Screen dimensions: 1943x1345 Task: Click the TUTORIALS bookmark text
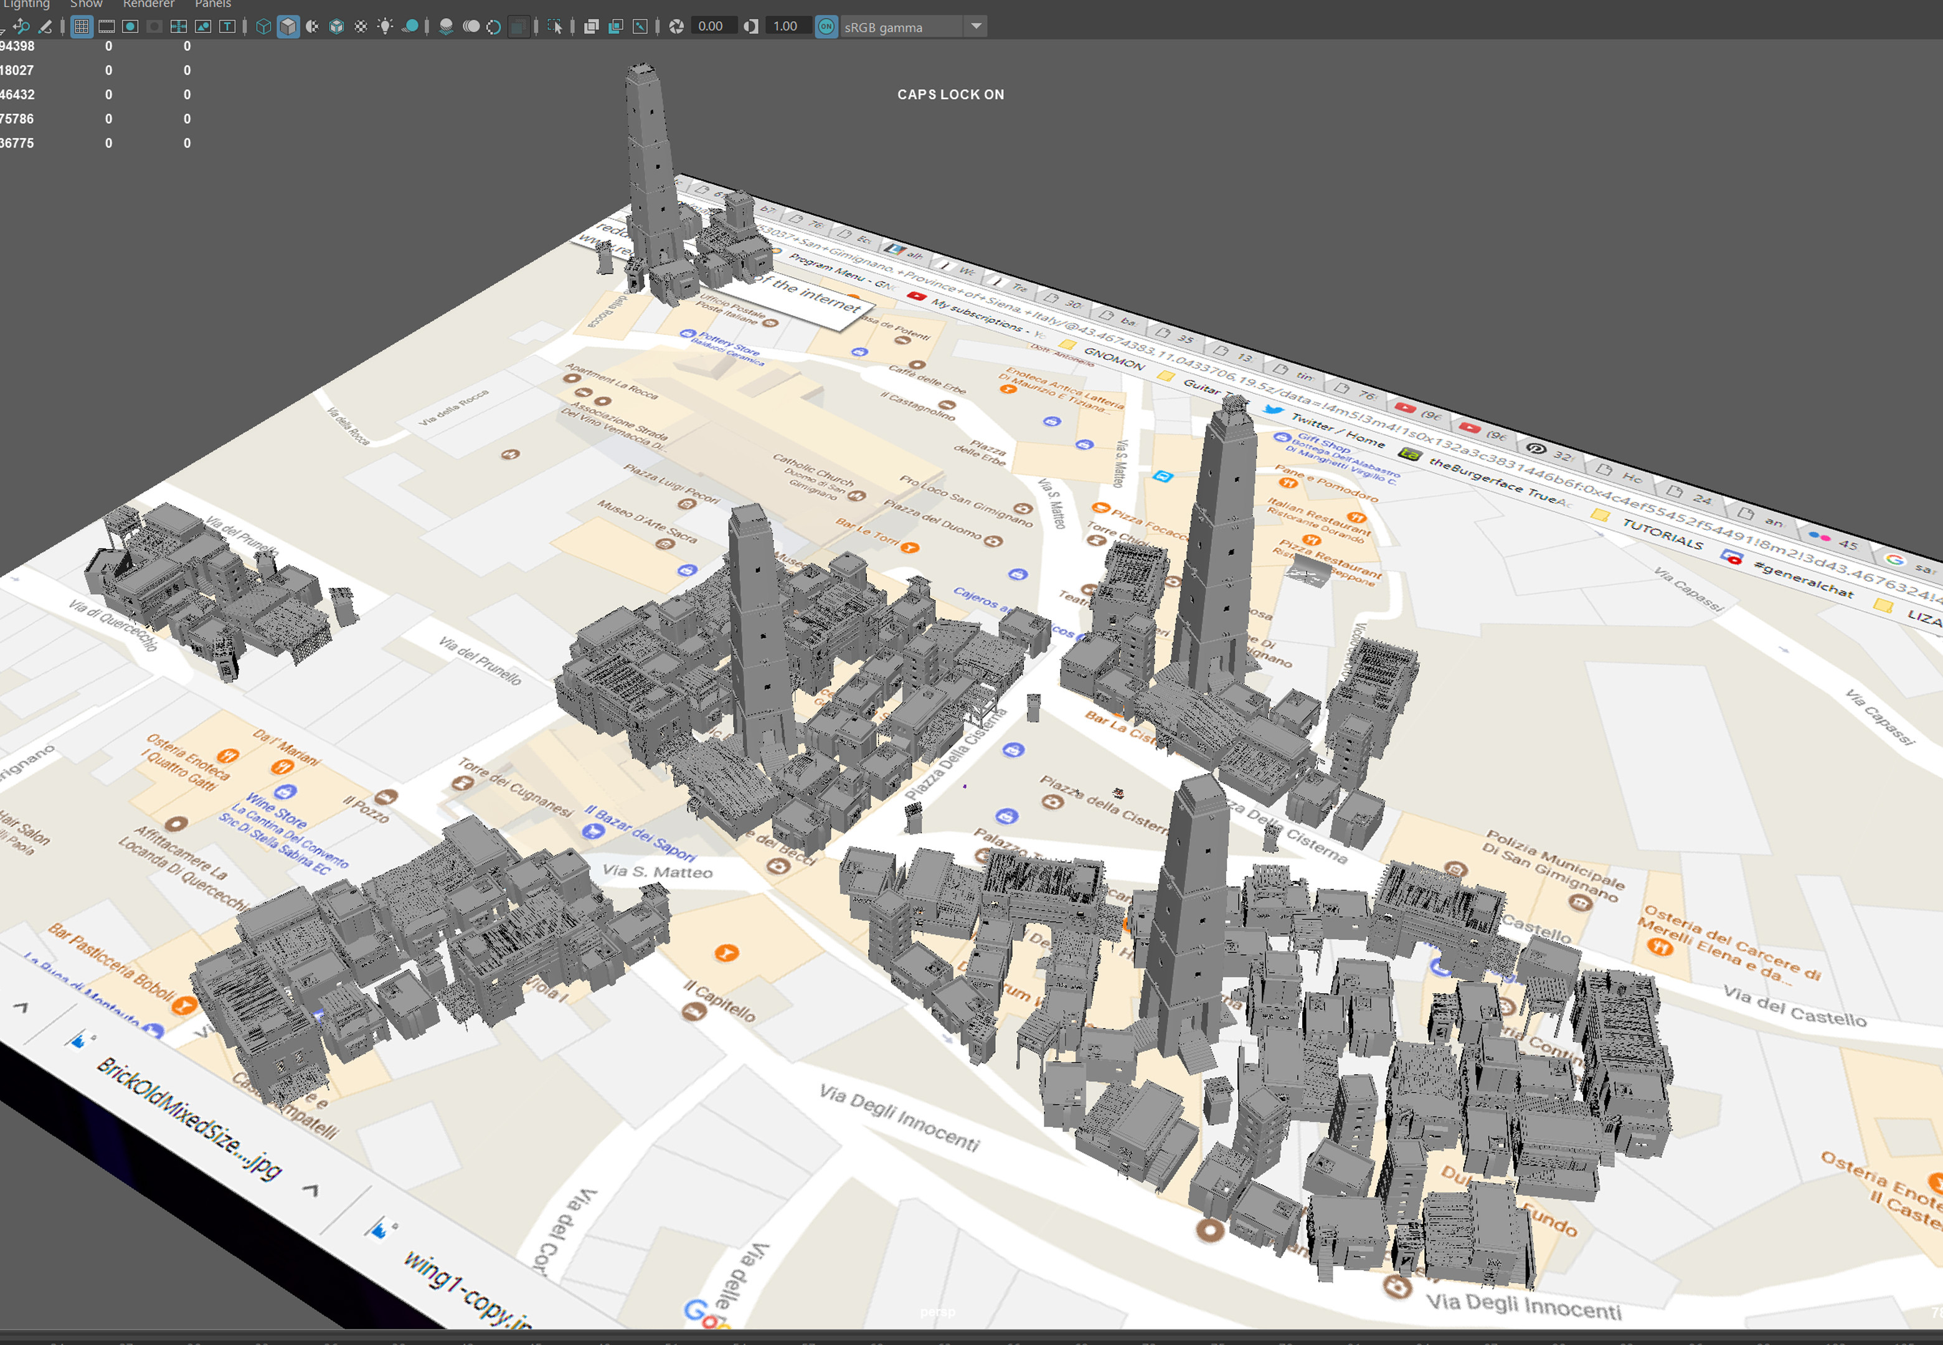[x=1662, y=534]
